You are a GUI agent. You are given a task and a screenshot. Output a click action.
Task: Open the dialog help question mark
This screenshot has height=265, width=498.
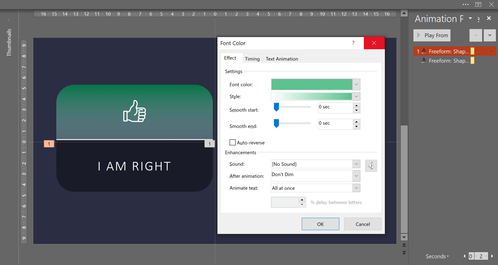(x=353, y=43)
